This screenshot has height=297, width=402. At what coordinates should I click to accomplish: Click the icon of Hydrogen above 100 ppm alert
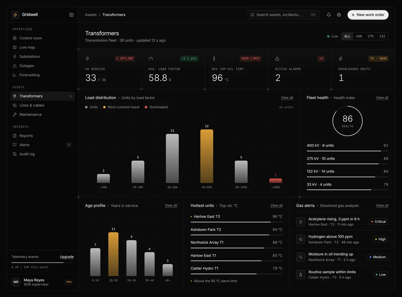point(301,239)
